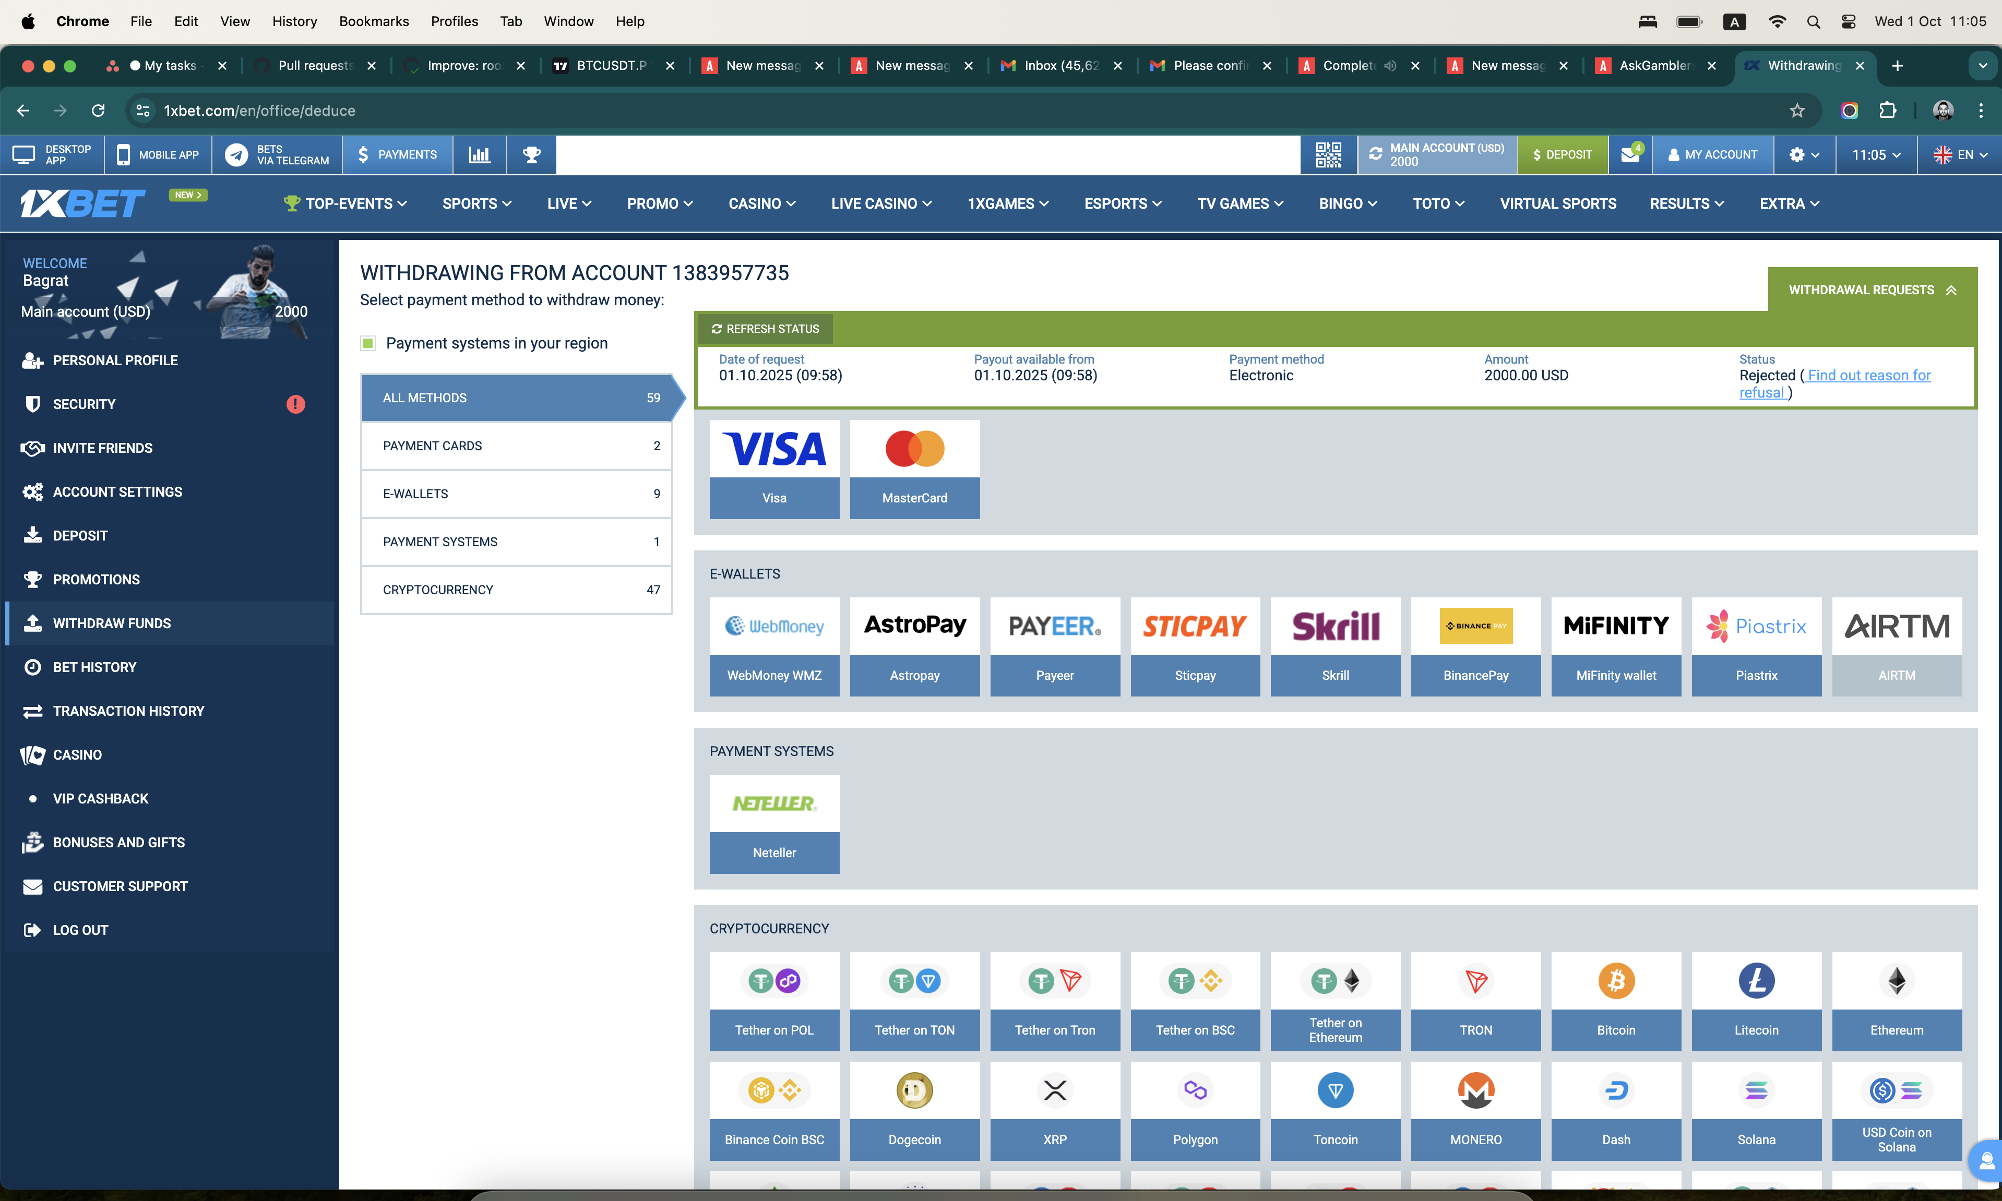The height and width of the screenshot is (1201, 2002).
Task: Select Solana withdrawal method
Action: tap(1757, 1110)
